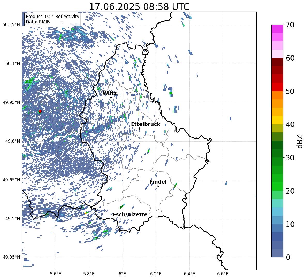Click the 49.35°N latitude label
The height and width of the screenshot is (279, 306).
point(11,257)
